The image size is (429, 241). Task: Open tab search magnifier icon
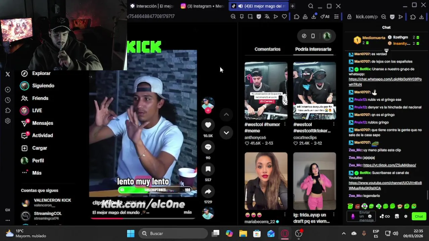click(x=311, y=6)
